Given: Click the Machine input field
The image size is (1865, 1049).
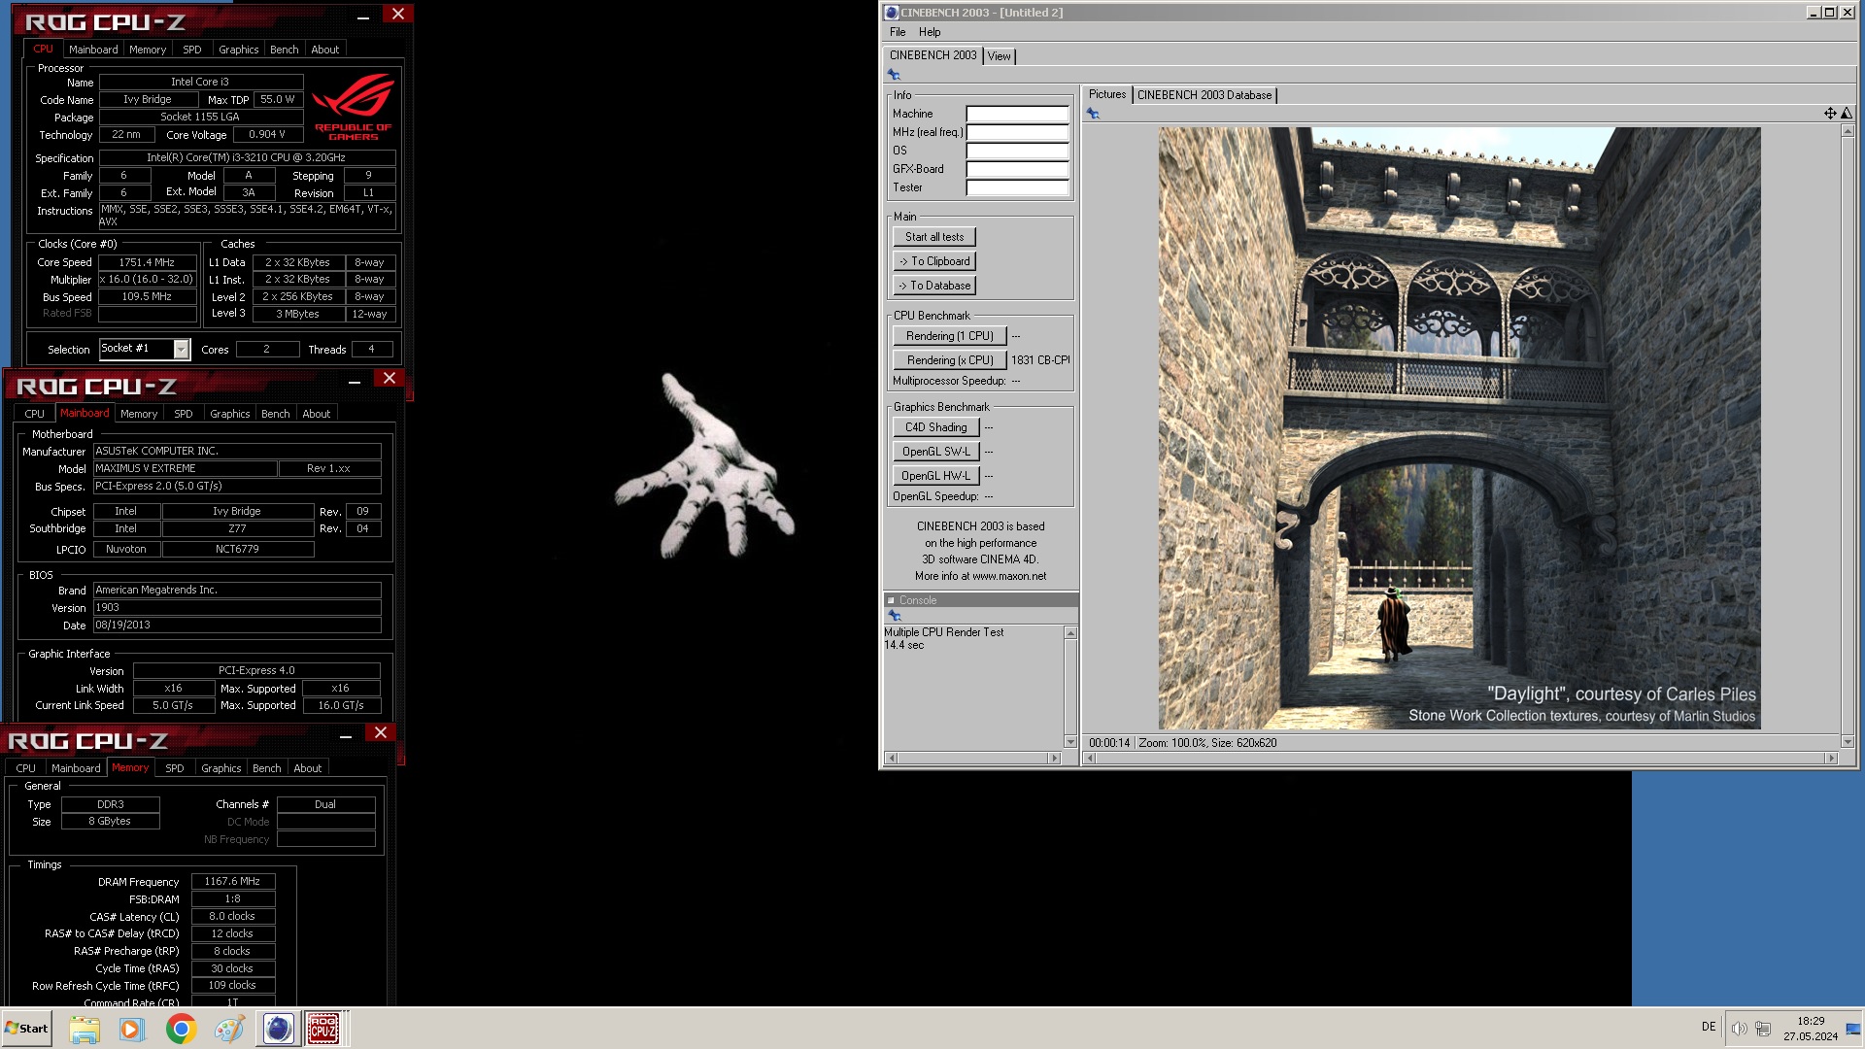Looking at the screenshot, I should [1017, 114].
